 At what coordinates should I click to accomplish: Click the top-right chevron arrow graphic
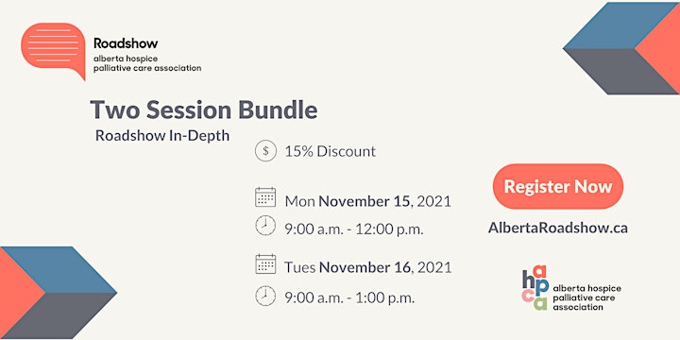pos(621,48)
